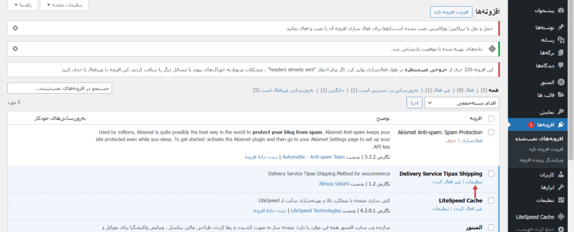Click the Elementor (المنتور) sidebar icon

(561, 83)
